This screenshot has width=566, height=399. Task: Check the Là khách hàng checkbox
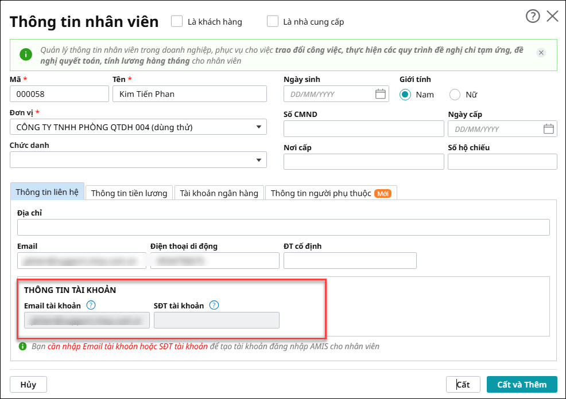176,21
